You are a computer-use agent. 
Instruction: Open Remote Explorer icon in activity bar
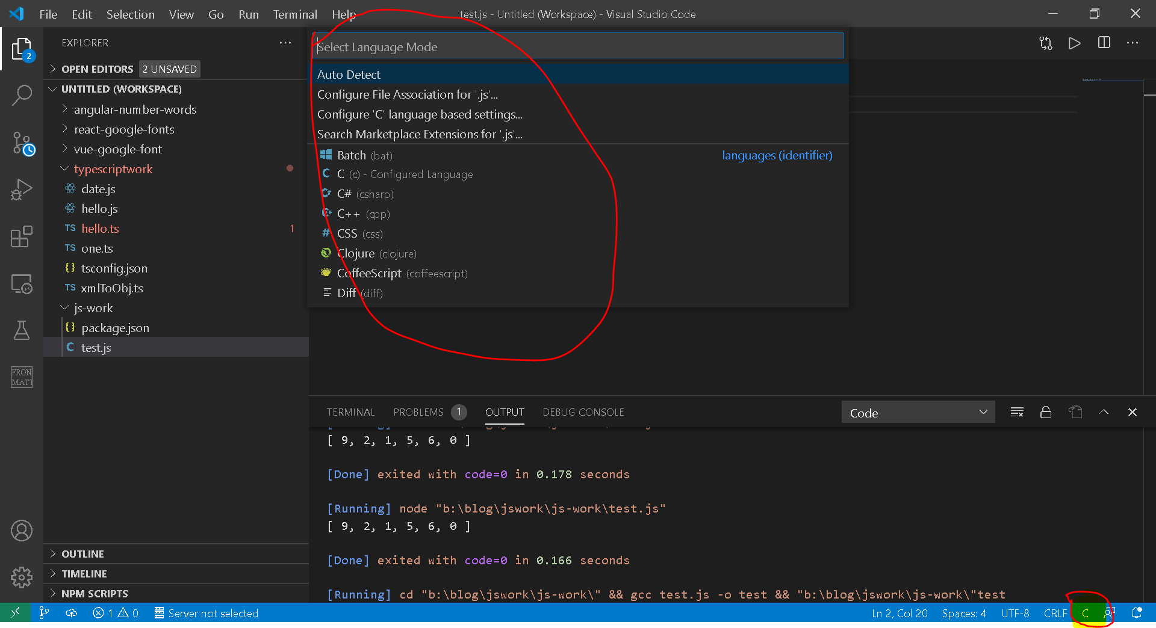[x=22, y=283]
